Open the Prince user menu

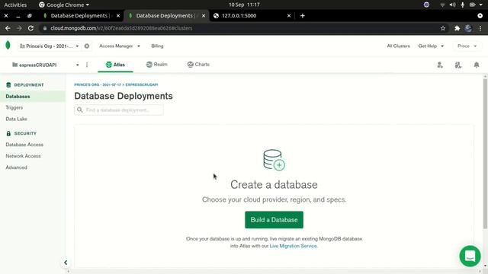tap(467, 46)
